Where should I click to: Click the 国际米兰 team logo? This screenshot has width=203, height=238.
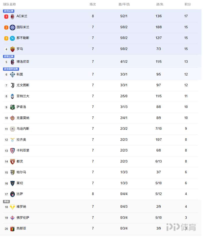point(13,27)
